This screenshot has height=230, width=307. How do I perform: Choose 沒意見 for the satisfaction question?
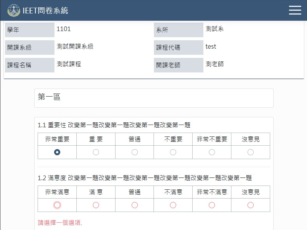250,205
